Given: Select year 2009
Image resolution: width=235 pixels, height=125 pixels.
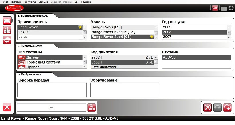Looking at the screenshot, I should 195,27.
